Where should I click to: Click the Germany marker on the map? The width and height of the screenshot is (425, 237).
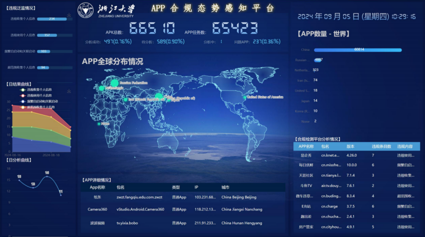102,87
